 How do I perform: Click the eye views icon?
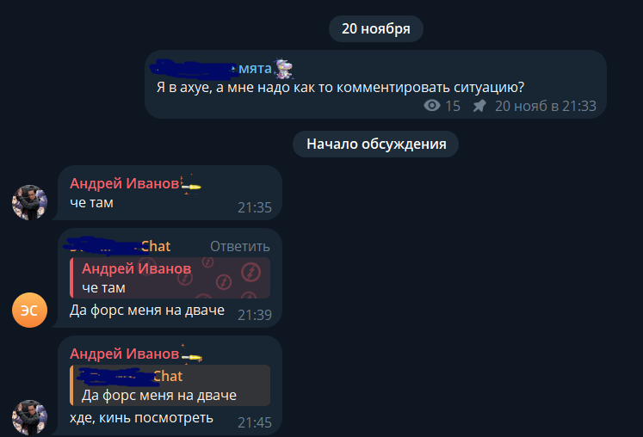(432, 106)
